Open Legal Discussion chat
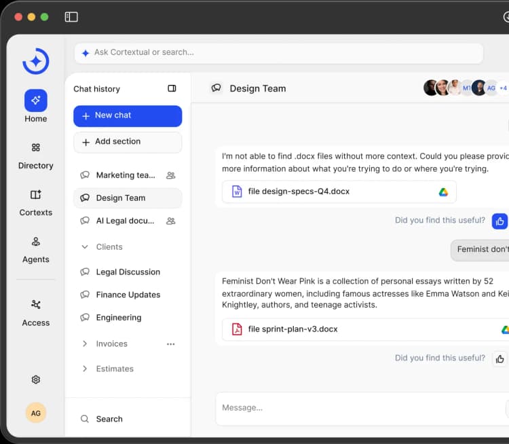The image size is (509, 444). tap(128, 272)
